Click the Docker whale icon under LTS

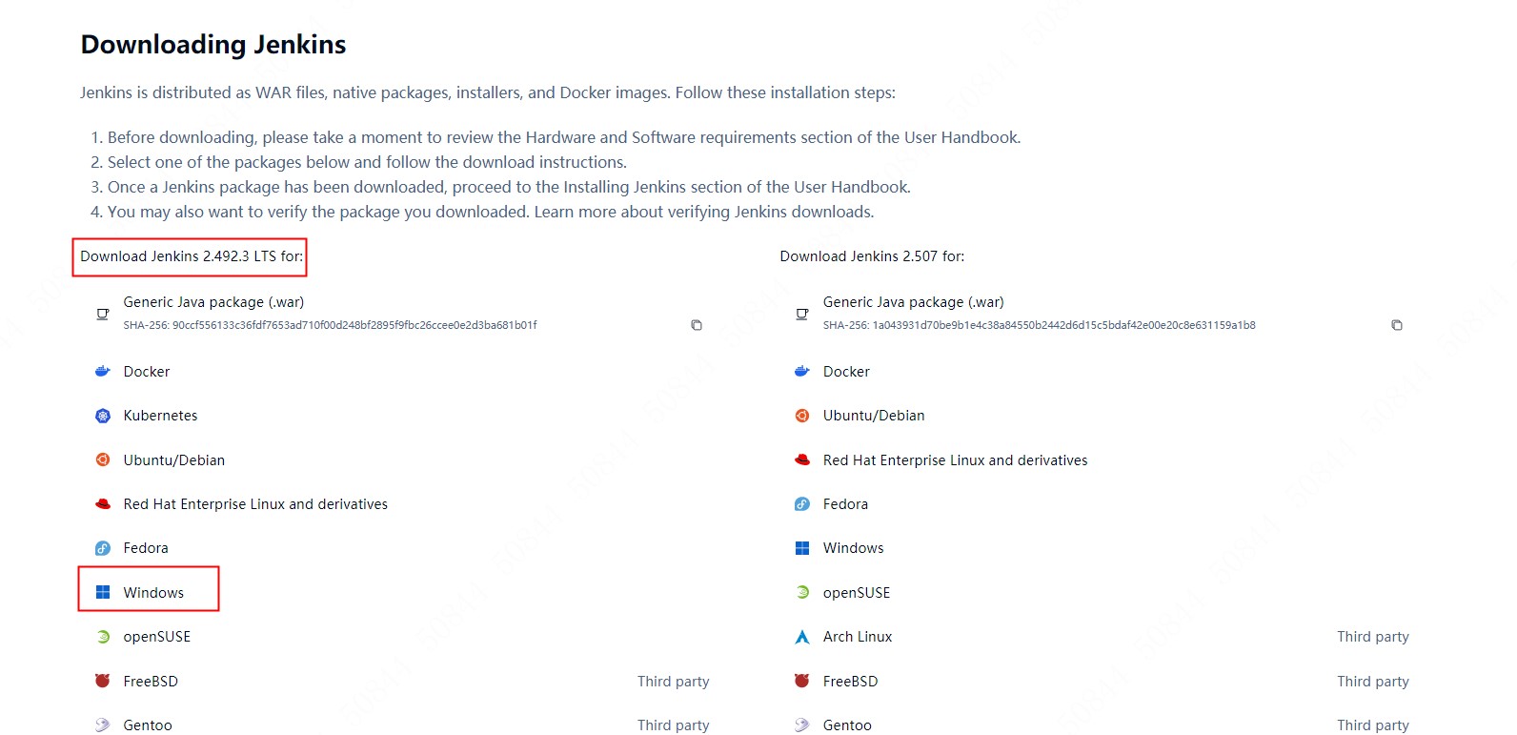click(103, 372)
